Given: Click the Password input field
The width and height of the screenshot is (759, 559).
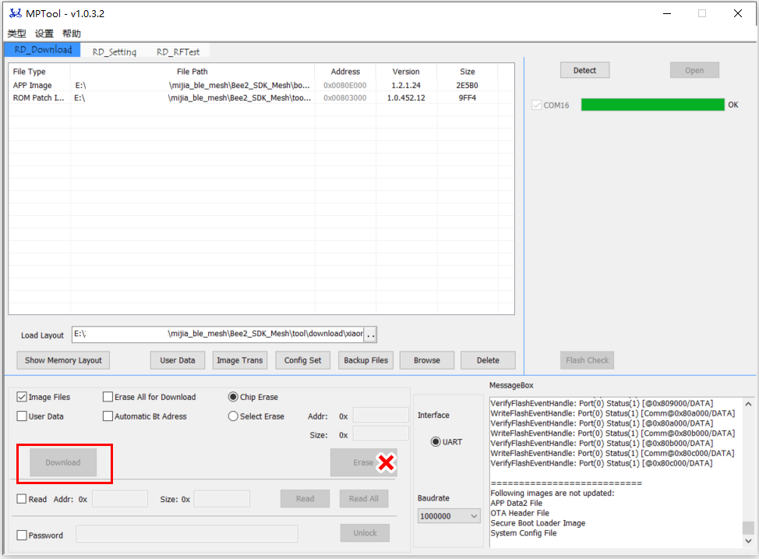Looking at the screenshot, I should (x=187, y=534).
